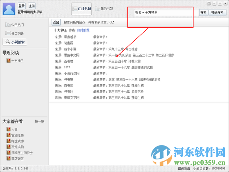Click author link 贪睡的龙
This screenshot has width=229, height=172.
83,30
